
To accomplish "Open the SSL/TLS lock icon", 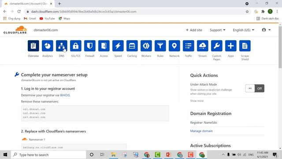I will click(75, 46).
